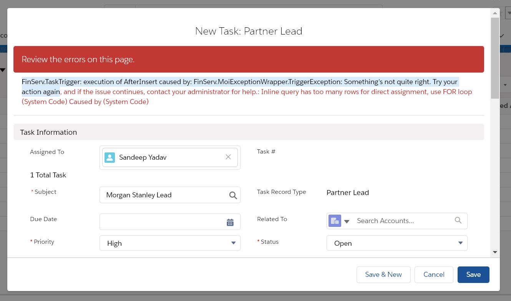Click the scrollbar down arrow in dialog
The height and width of the screenshot is (301, 511).
coord(495,252)
